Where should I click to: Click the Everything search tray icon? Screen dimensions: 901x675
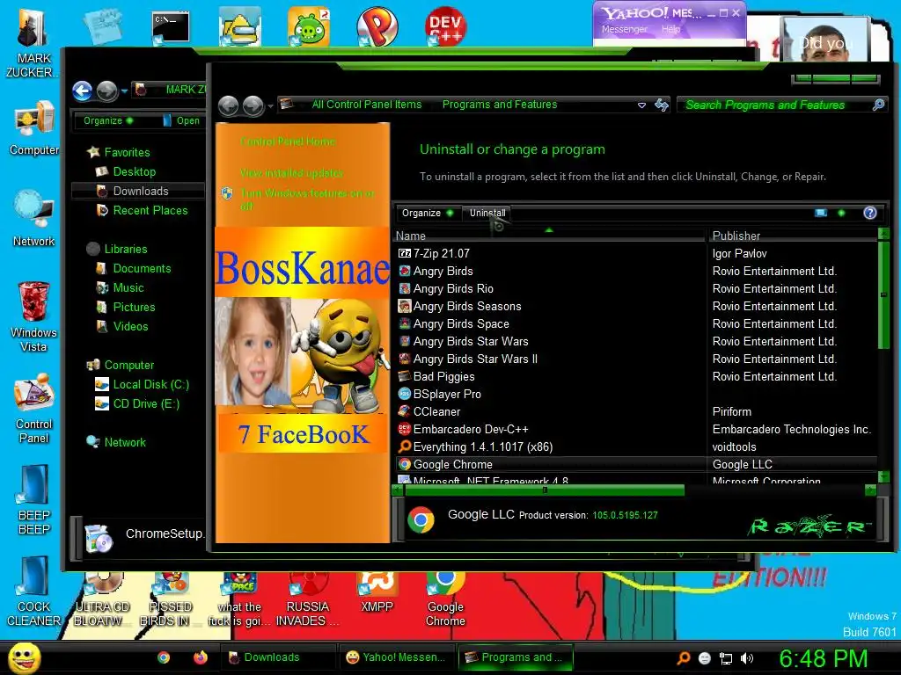click(x=684, y=658)
